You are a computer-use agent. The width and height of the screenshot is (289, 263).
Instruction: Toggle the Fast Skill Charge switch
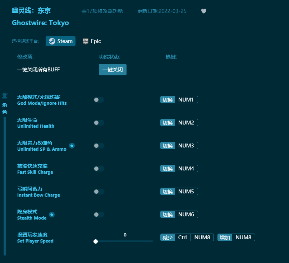[x=99, y=169]
